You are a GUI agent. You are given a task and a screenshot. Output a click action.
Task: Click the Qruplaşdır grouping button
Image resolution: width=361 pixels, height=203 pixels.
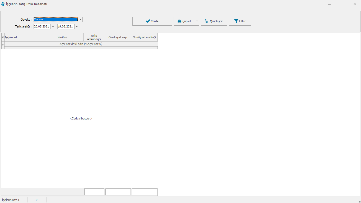(x=214, y=21)
